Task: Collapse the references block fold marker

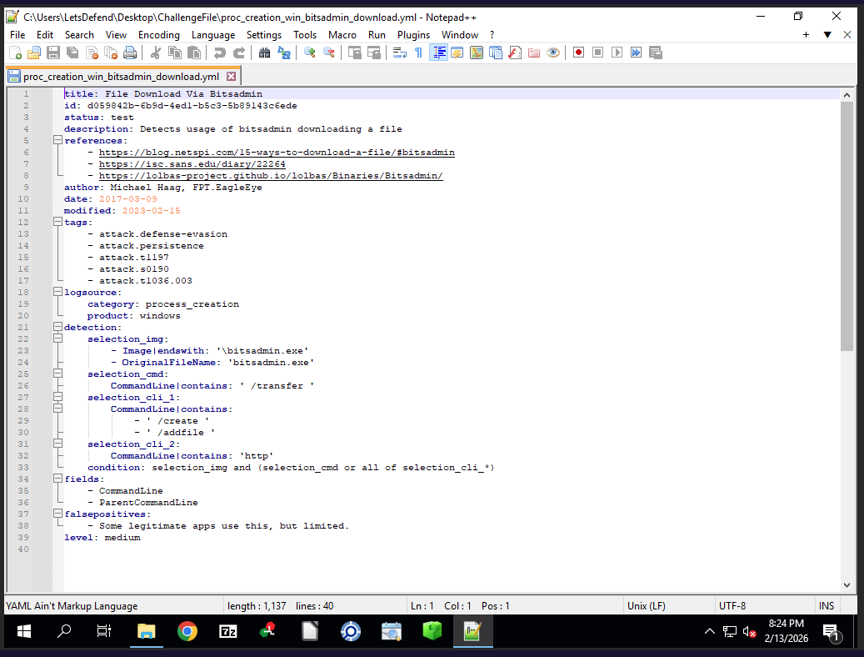Action: 57,141
